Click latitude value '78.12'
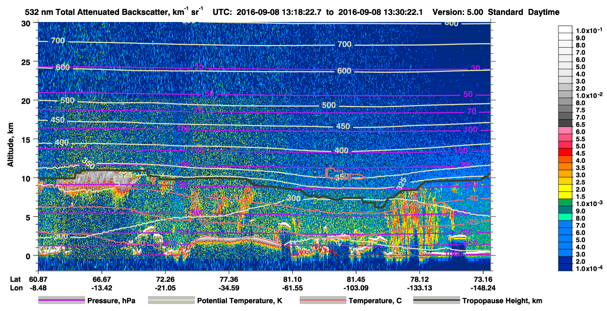Image resolution: width=607 pixels, height=311 pixels. tap(420, 279)
